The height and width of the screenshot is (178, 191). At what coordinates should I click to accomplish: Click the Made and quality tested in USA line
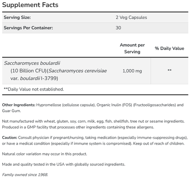click(64, 164)
